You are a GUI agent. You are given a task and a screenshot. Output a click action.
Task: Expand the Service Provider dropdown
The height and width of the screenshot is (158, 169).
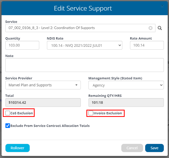[x=43, y=85]
